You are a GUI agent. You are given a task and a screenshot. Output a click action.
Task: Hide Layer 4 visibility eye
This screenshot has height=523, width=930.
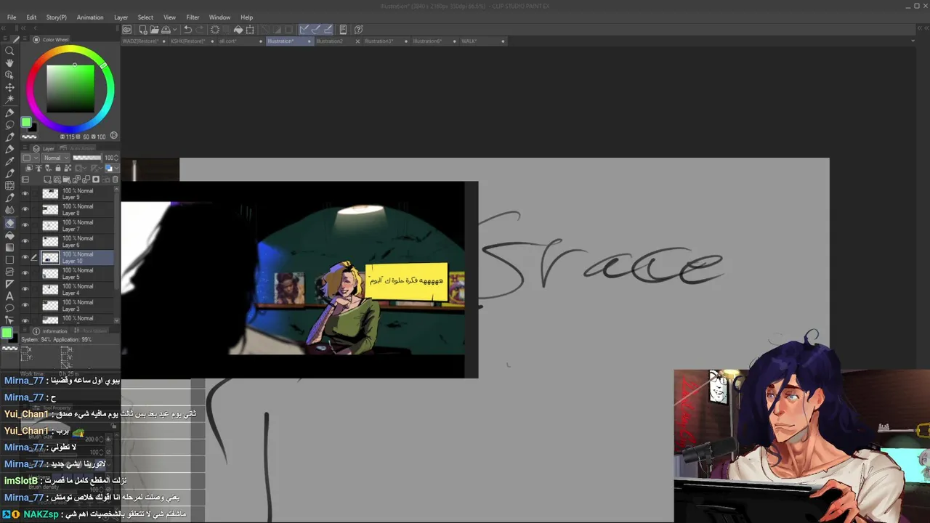[25, 290]
